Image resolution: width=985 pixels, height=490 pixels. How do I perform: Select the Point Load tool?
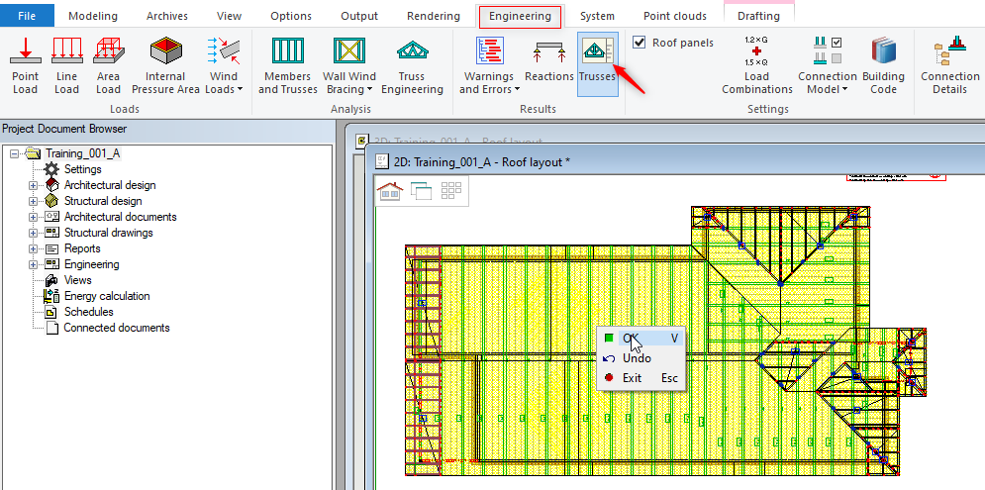point(25,65)
